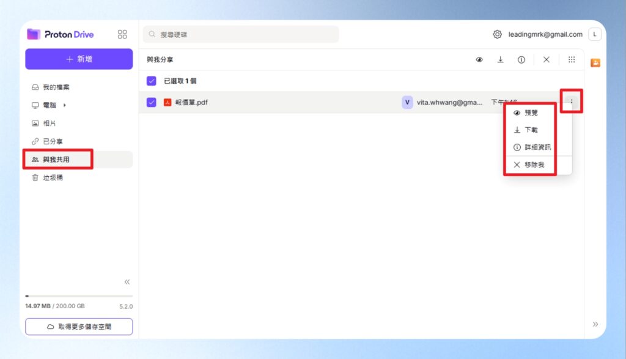Click the Proton Drive logo
The image size is (626, 359).
click(x=61, y=34)
